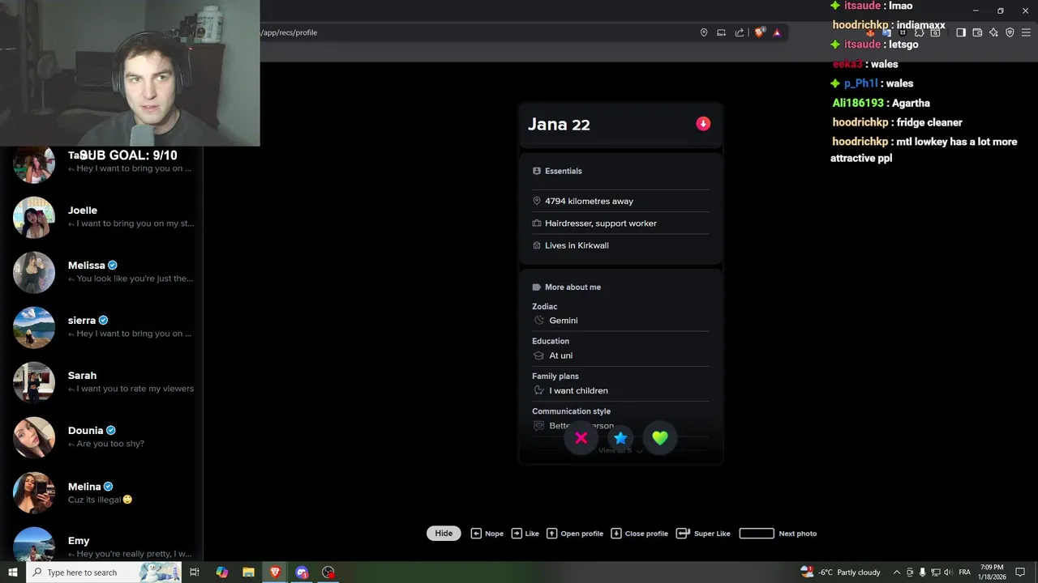This screenshot has height=583, width=1038.
Task: Click the green heart Like button
Action: (660, 438)
